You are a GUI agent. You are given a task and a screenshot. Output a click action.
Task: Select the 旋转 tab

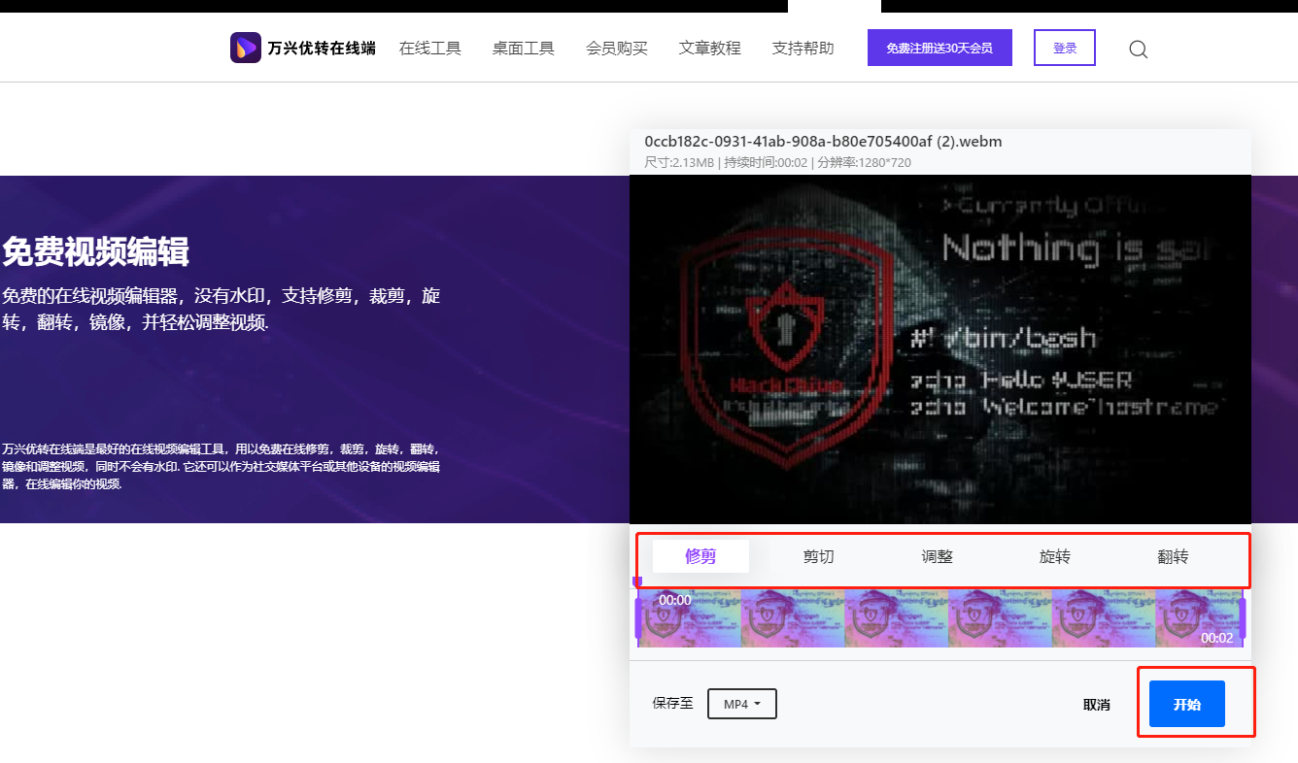click(1054, 556)
